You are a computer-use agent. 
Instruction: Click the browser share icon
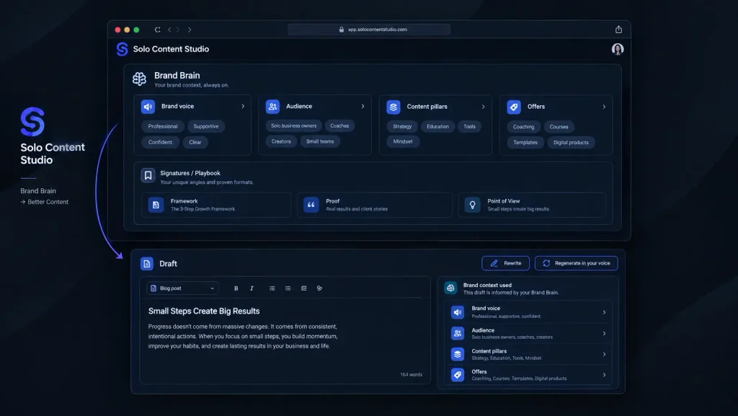pyautogui.click(x=618, y=30)
